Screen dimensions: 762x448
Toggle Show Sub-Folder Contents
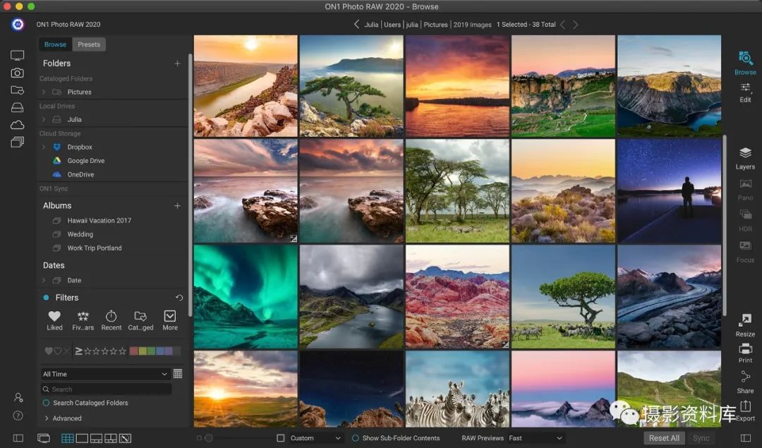(x=356, y=438)
